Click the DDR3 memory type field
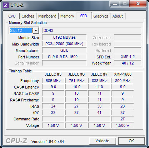 (x=91, y=30)
